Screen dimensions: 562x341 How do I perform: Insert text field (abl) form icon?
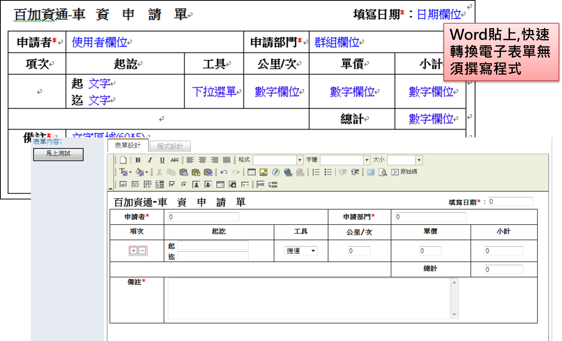point(124,185)
